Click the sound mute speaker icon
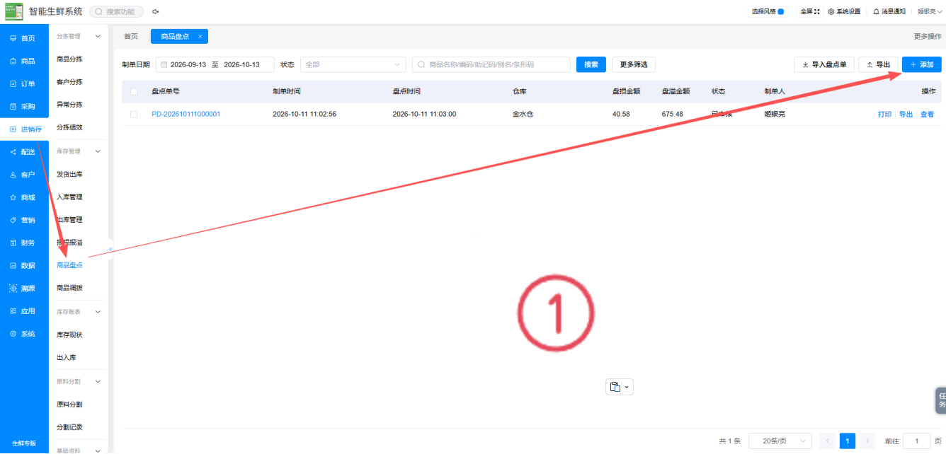 pyautogui.click(x=155, y=12)
